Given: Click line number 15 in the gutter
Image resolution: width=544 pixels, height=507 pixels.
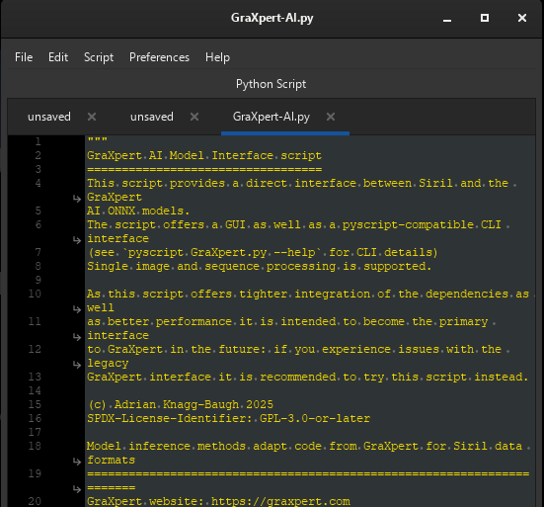Looking at the screenshot, I should [35, 404].
